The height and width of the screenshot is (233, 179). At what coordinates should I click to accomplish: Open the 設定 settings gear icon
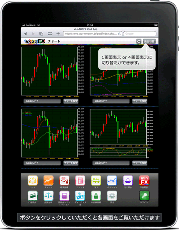(x=112, y=196)
